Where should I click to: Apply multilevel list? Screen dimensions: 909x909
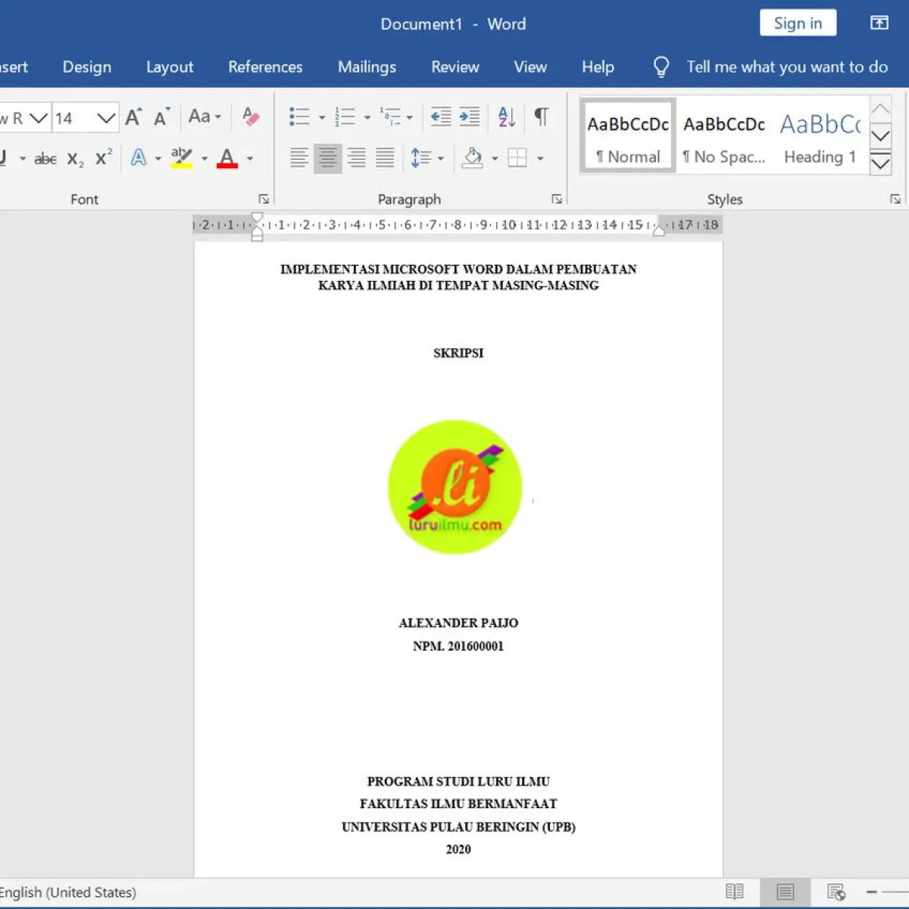click(x=391, y=117)
